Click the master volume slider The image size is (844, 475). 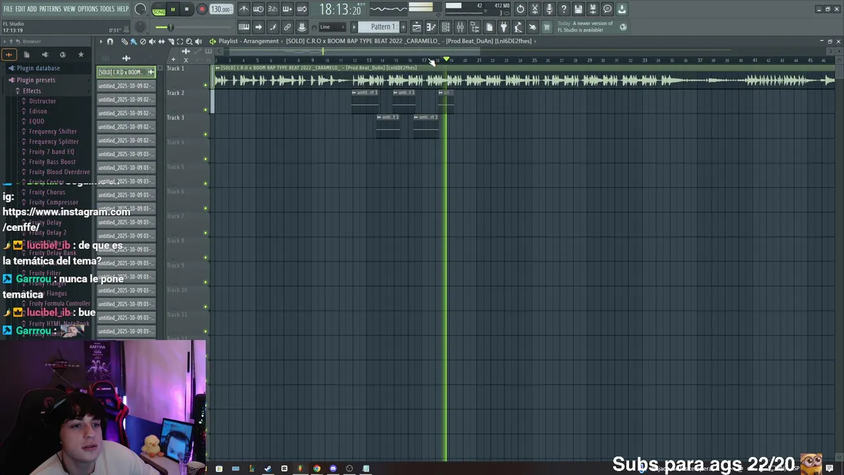pyautogui.click(x=170, y=27)
